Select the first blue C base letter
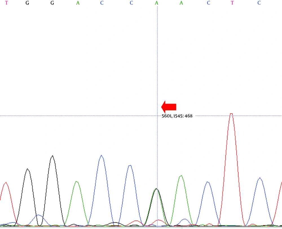This screenshot has height=229, width=282. [102, 4]
